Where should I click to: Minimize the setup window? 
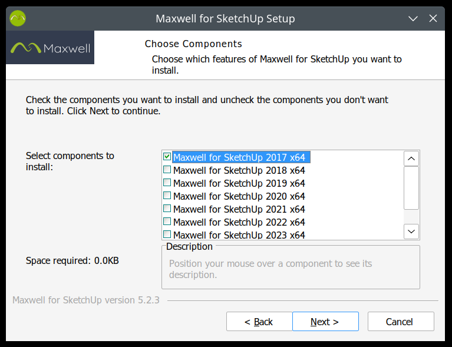[413, 18]
